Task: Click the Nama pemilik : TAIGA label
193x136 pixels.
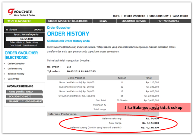Action: click(24, 92)
